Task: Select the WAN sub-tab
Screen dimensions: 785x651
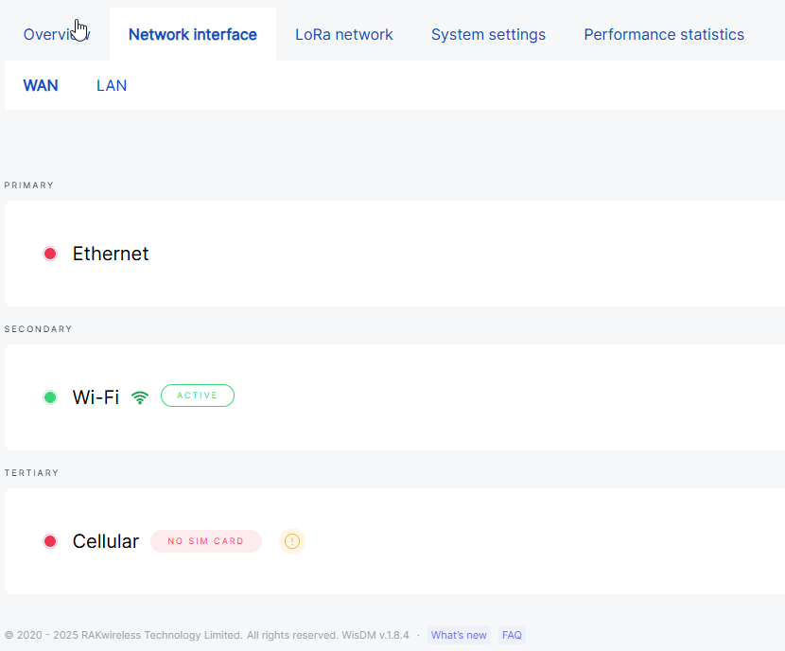Action: pos(41,85)
